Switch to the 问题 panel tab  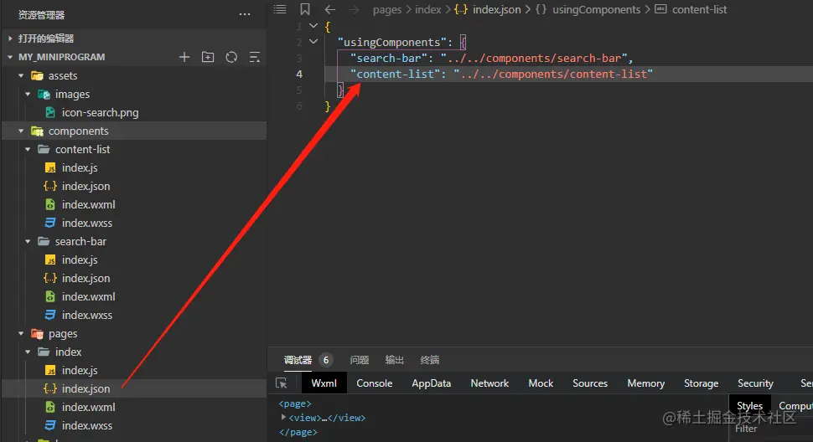(360, 360)
